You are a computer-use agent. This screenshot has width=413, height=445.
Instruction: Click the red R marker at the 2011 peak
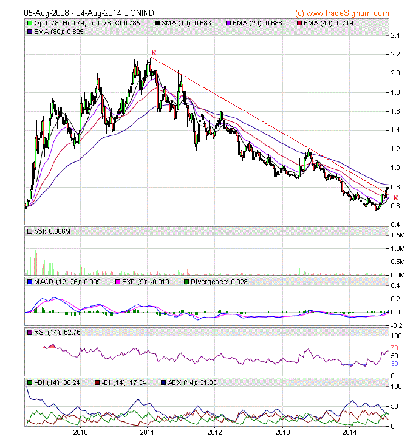click(154, 52)
